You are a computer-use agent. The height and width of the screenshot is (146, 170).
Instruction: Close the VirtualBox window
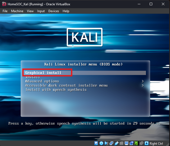click(163, 4)
